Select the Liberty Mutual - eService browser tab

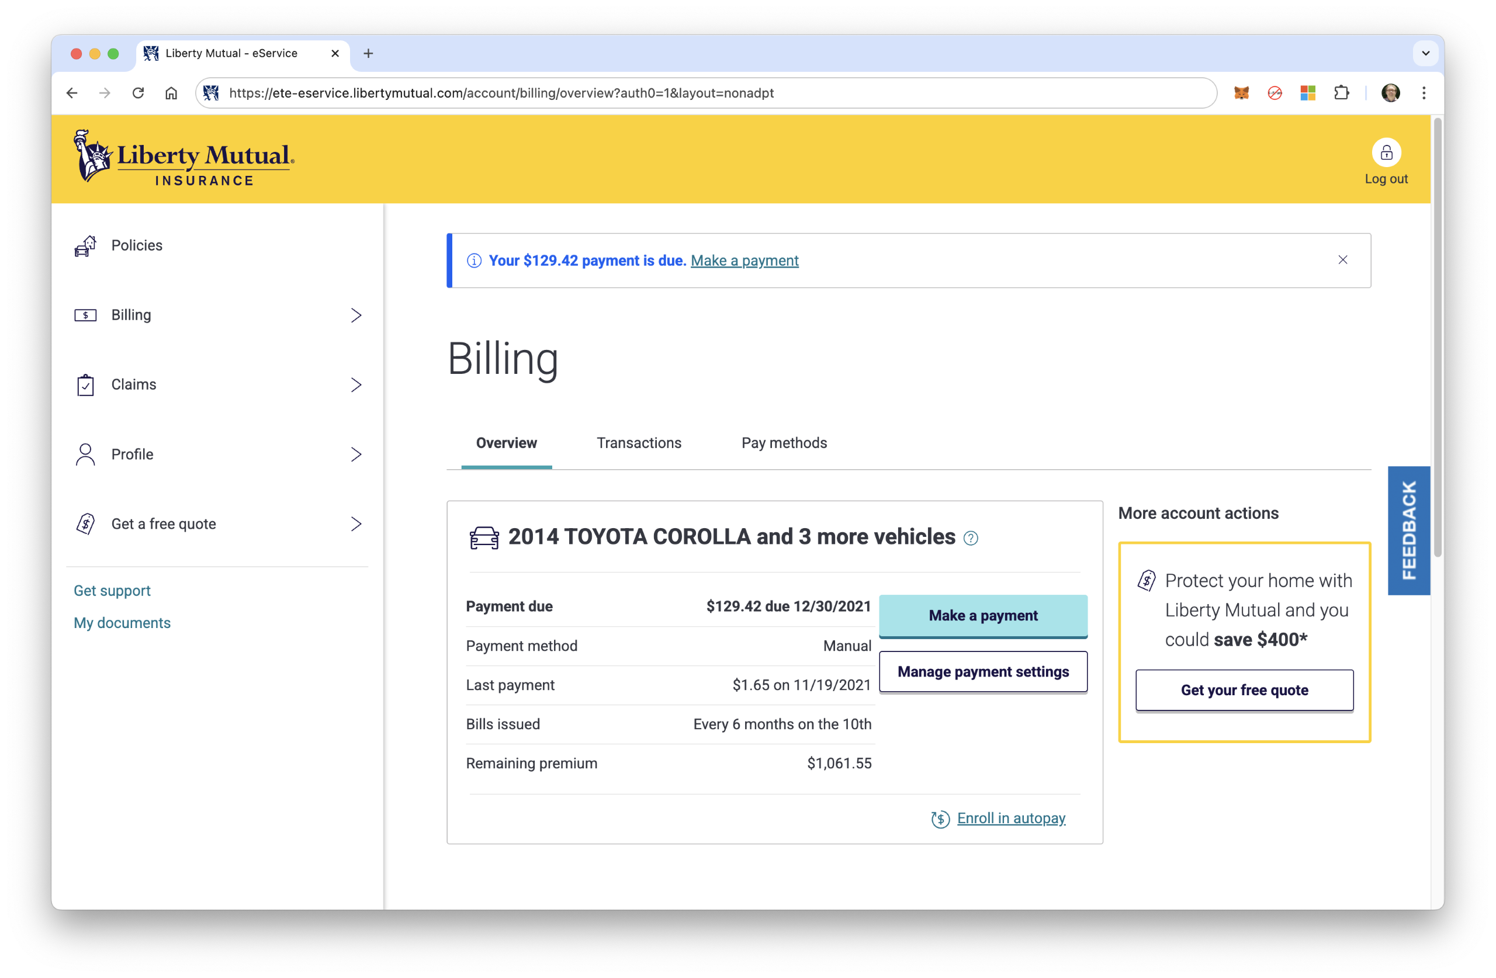pyautogui.click(x=242, y=53)
